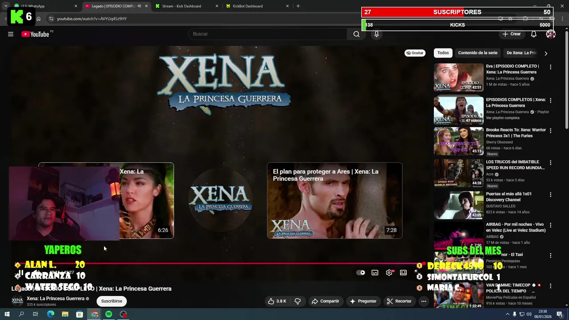
Task: Open a new browser tab
Action: click(x=298, y=6)
